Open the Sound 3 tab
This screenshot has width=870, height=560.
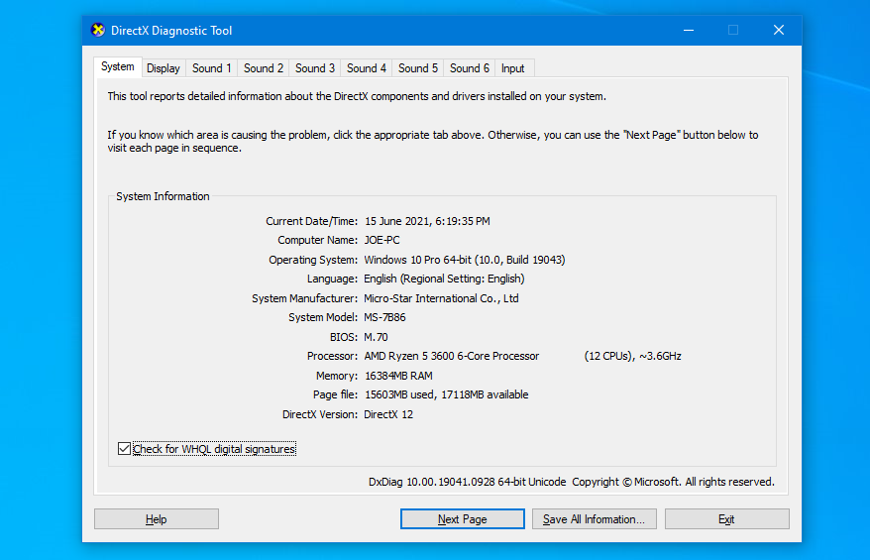click(x=314, y=68)
